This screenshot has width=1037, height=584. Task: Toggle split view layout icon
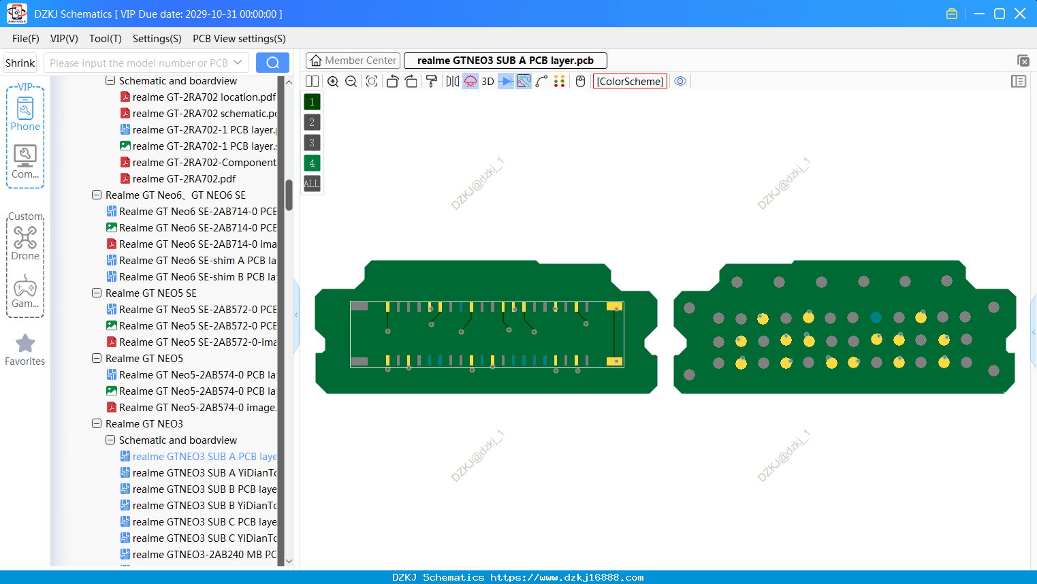click(312, 82)
